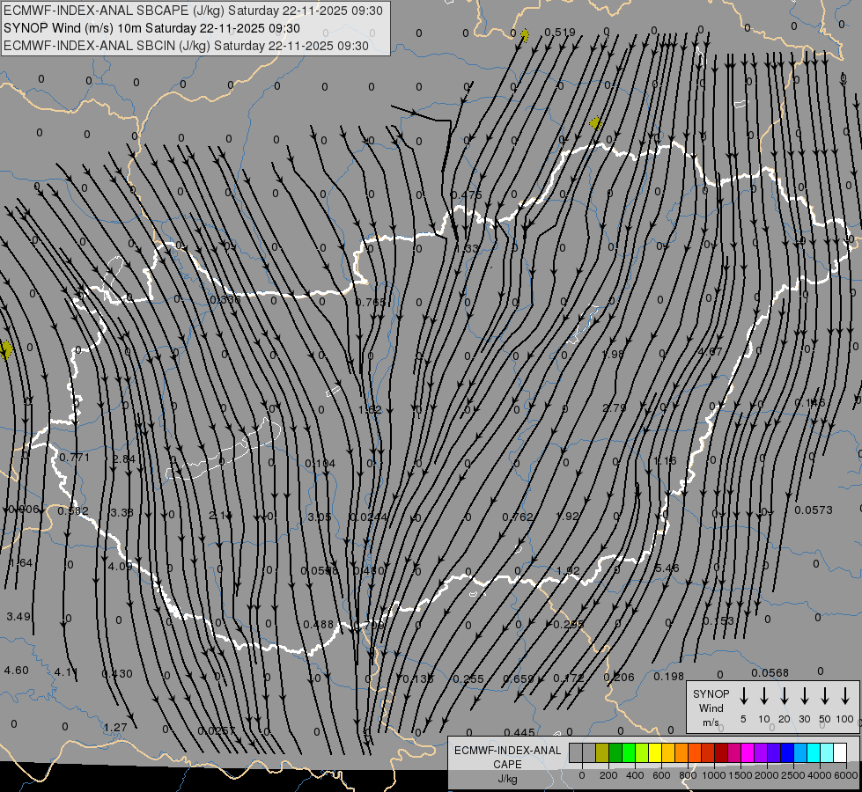Pick the pure blue swatch in the CAPE scale
This screenshot has width=862, height=792.
[x=786, y=752]
